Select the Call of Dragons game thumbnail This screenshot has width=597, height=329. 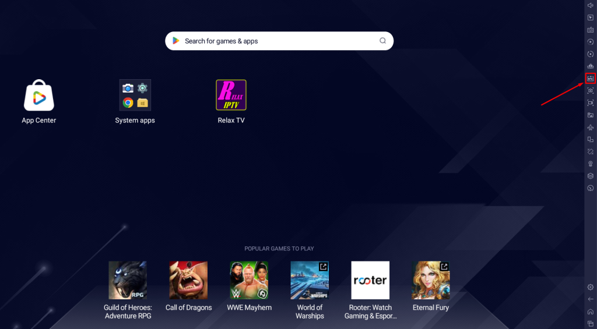pos(188,280)
